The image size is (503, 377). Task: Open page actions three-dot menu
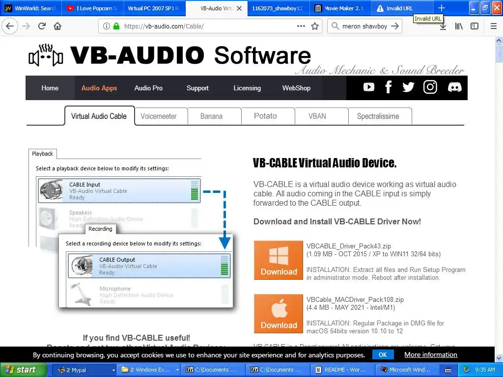click(x=301, y=26)
